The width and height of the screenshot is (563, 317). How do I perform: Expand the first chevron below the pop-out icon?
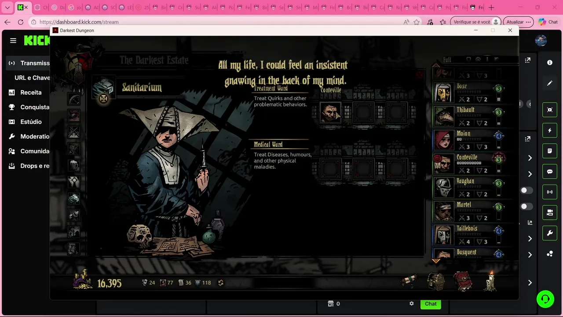[x=530, y=158]
